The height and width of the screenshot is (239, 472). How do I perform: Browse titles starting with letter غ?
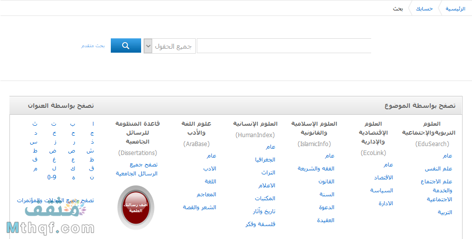pos(55,160)
